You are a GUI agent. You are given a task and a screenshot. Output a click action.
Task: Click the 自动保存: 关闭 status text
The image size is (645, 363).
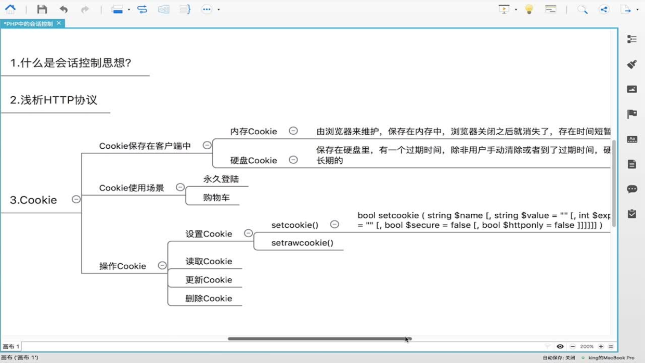pos(559,358)
